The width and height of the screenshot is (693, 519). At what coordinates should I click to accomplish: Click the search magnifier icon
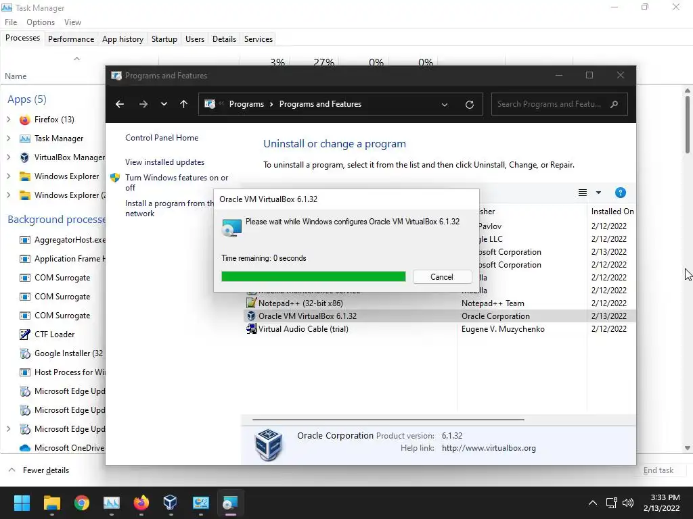click(614, 105)
